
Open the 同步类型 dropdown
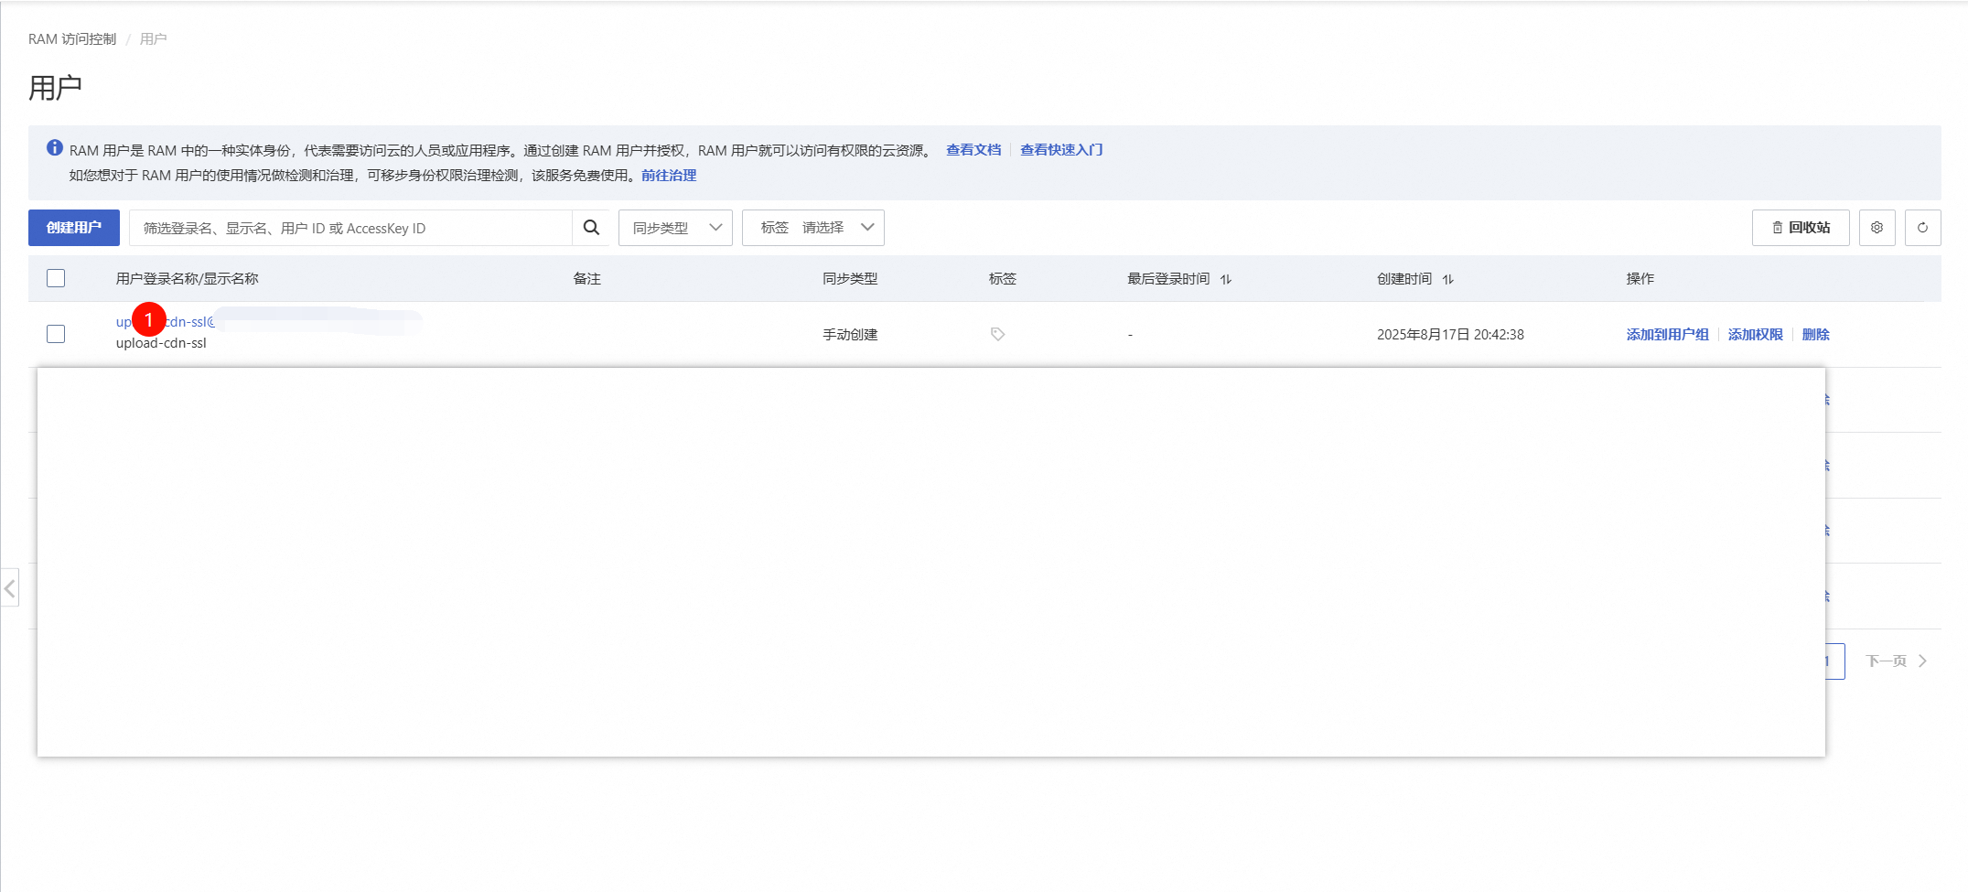coord(675,228)
